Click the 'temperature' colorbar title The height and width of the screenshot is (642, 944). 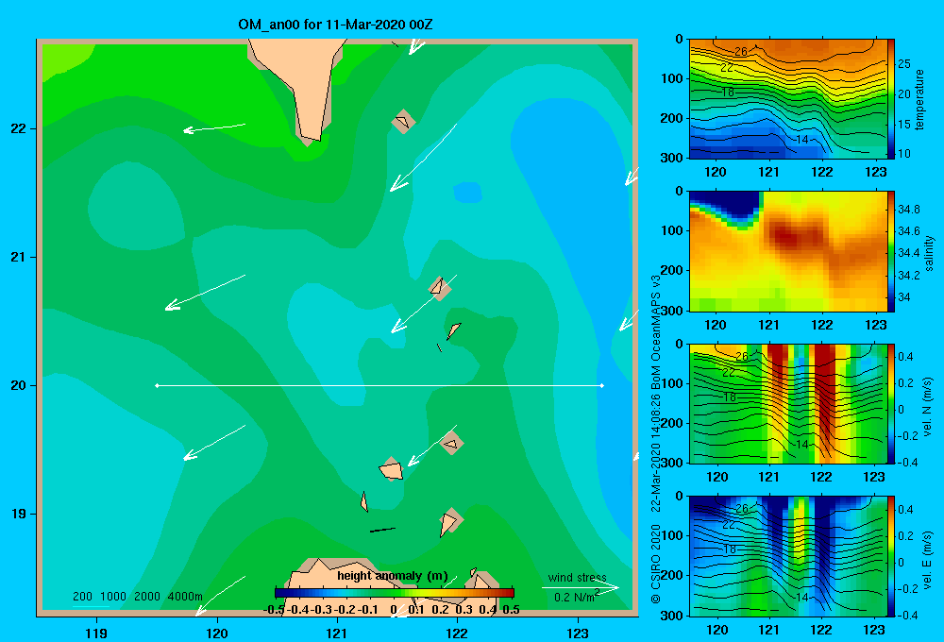tap(919, 99)
